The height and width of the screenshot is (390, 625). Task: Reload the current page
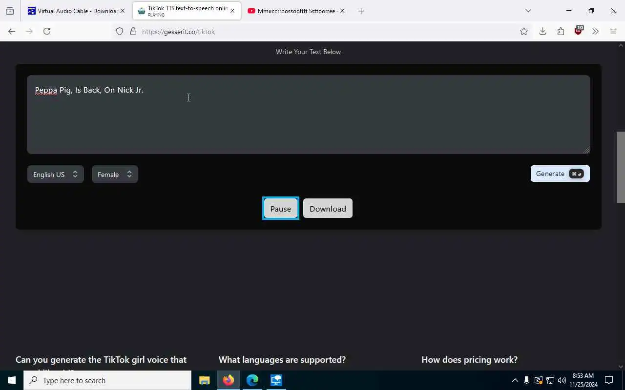(x=47, y=31)
